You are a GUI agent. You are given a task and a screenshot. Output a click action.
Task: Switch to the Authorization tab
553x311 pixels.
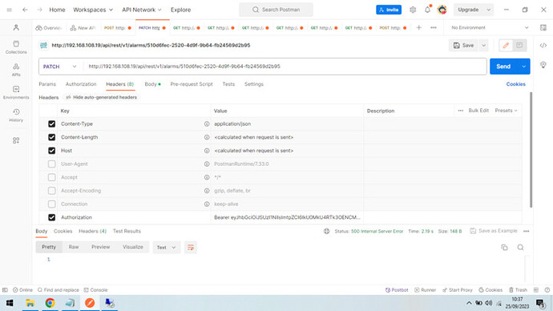[x=81, y=84]
